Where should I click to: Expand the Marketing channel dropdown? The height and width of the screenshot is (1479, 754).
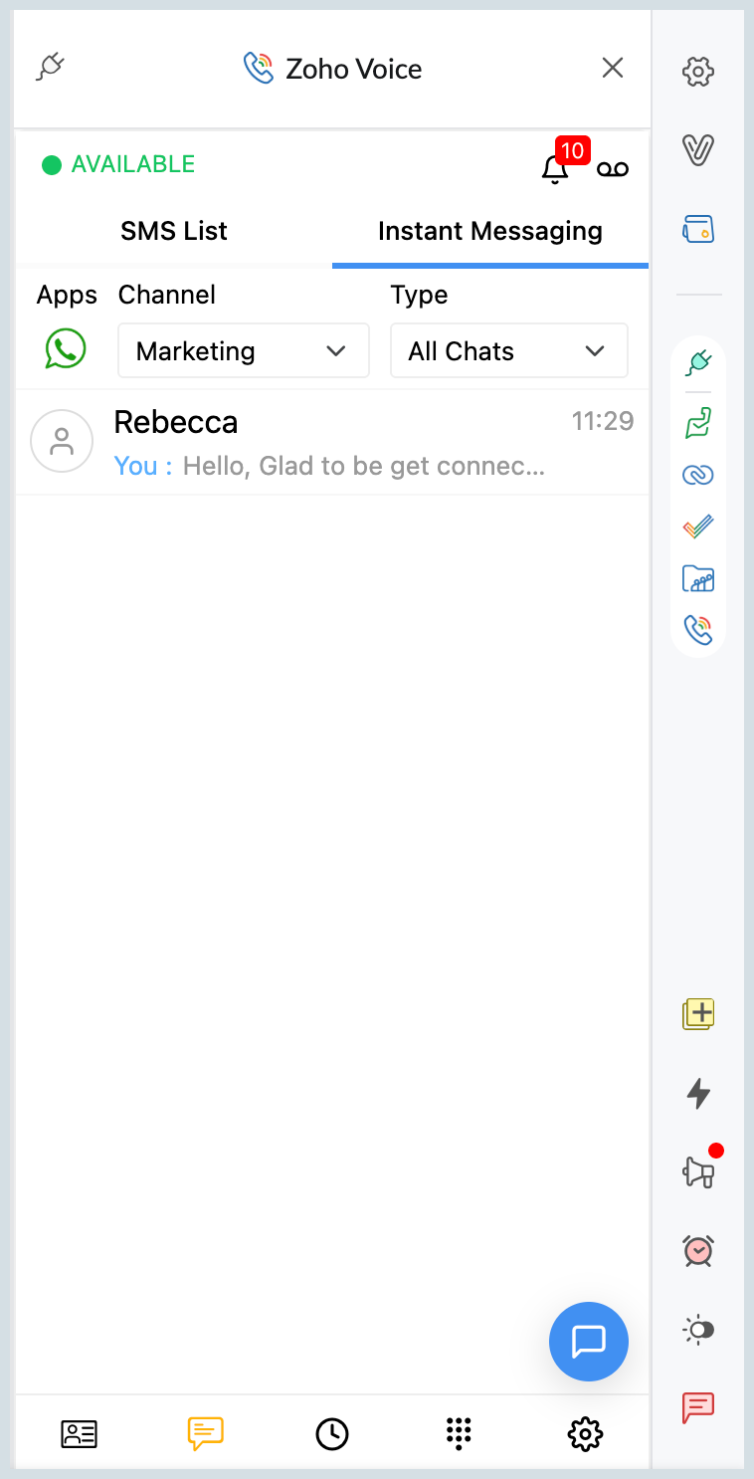click(244, 350)
